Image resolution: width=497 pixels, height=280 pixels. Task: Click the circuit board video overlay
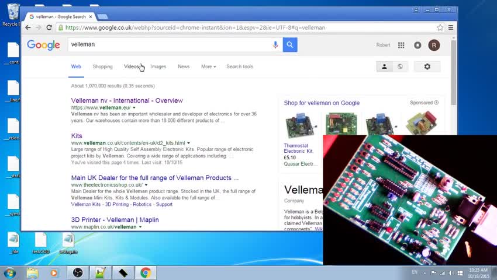(x=410, y=199)
